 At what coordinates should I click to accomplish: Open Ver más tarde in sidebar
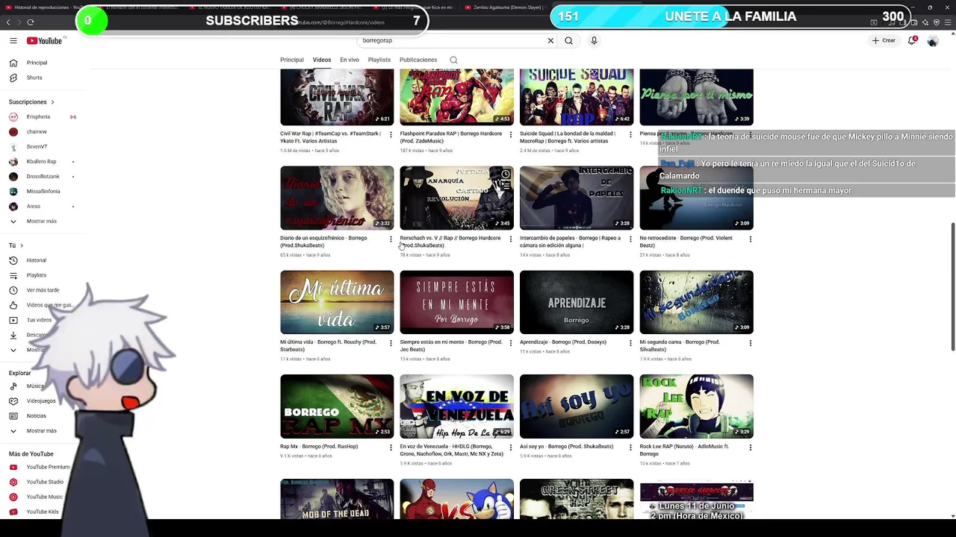click(x=43, y=290)
